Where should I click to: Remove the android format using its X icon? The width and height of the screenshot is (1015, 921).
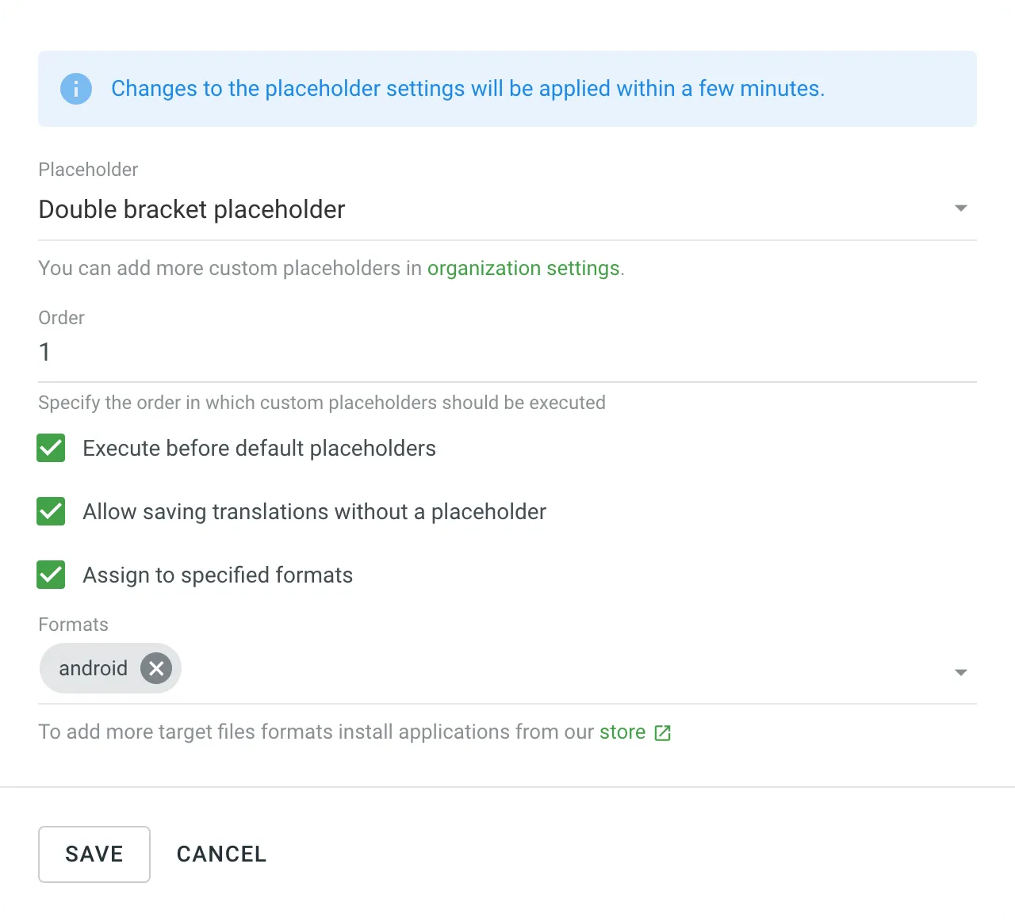pos(155,668)
